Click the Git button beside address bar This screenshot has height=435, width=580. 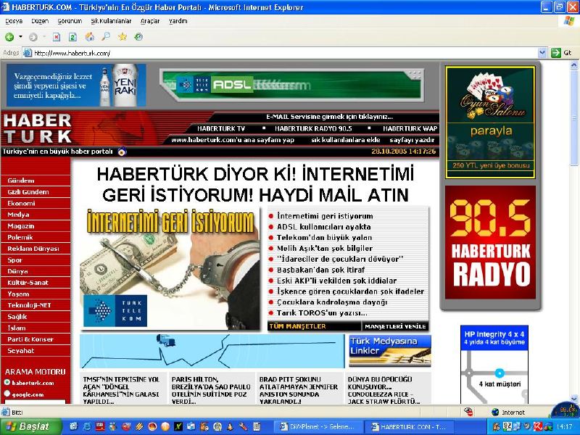562,53
